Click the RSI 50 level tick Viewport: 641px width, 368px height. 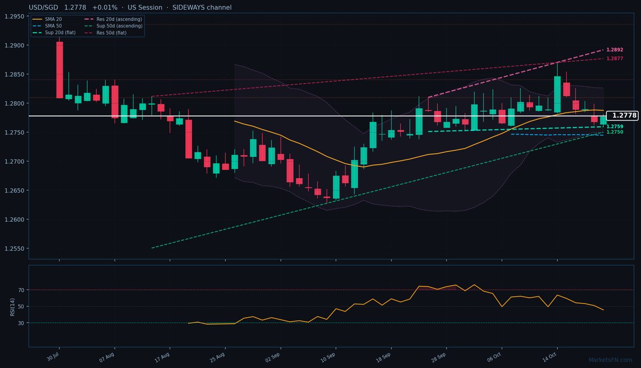[21, 307]
